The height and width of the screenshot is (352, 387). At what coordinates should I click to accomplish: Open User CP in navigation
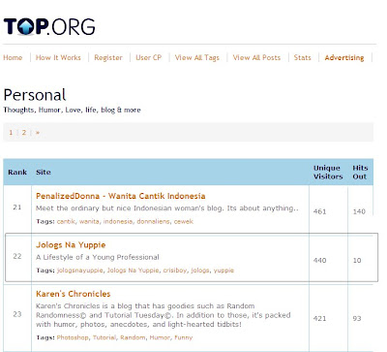click(x=149, y=58)
